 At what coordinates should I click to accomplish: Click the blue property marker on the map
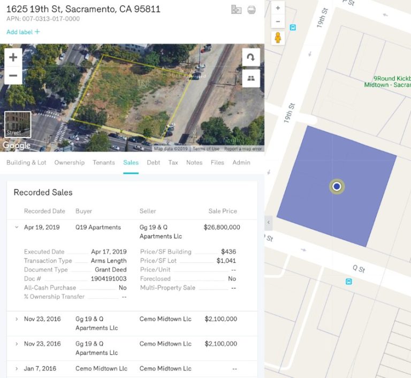pos(337,186)
